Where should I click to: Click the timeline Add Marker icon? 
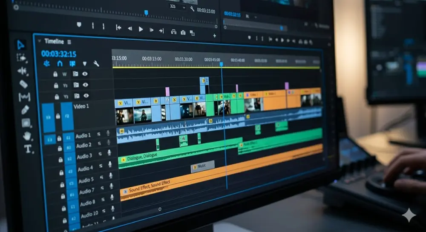tap(85, 64)
